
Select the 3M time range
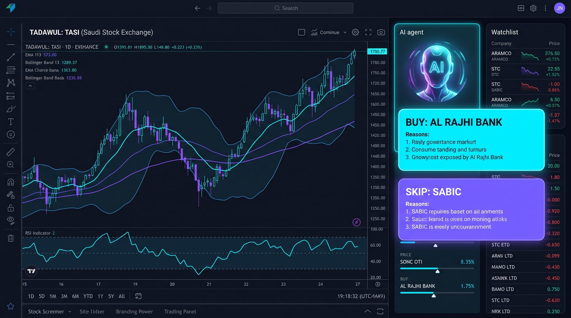[x=64, y=296]
